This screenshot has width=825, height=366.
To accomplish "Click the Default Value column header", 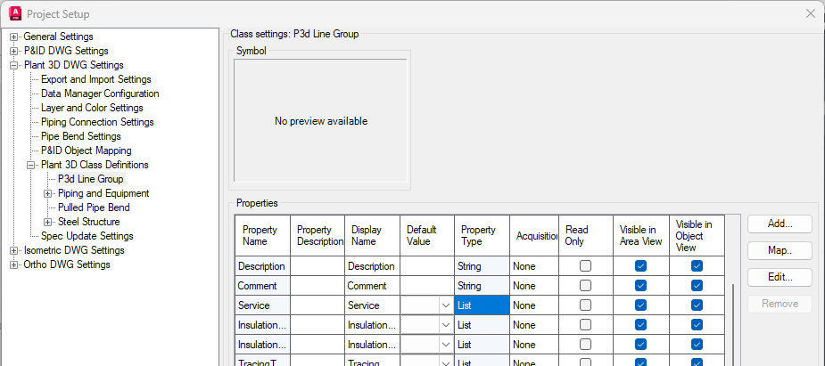I will [x=426, y=235].
